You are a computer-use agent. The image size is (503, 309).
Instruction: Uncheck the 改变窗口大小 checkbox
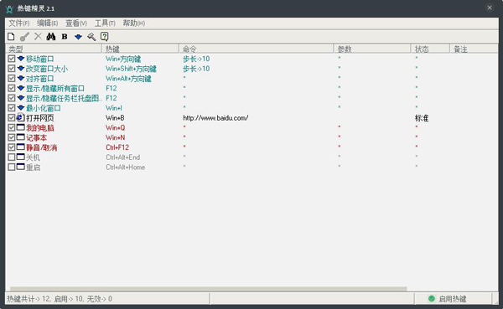click(x=12, y=69)
